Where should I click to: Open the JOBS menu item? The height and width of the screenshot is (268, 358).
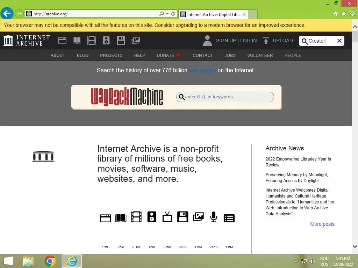pyautogui.click(x=230, y=55)
